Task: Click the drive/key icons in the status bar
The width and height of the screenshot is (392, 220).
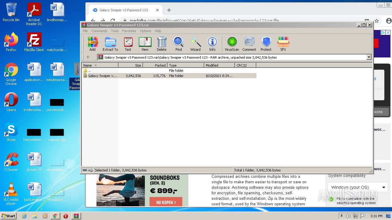Action: coord(88,170)
